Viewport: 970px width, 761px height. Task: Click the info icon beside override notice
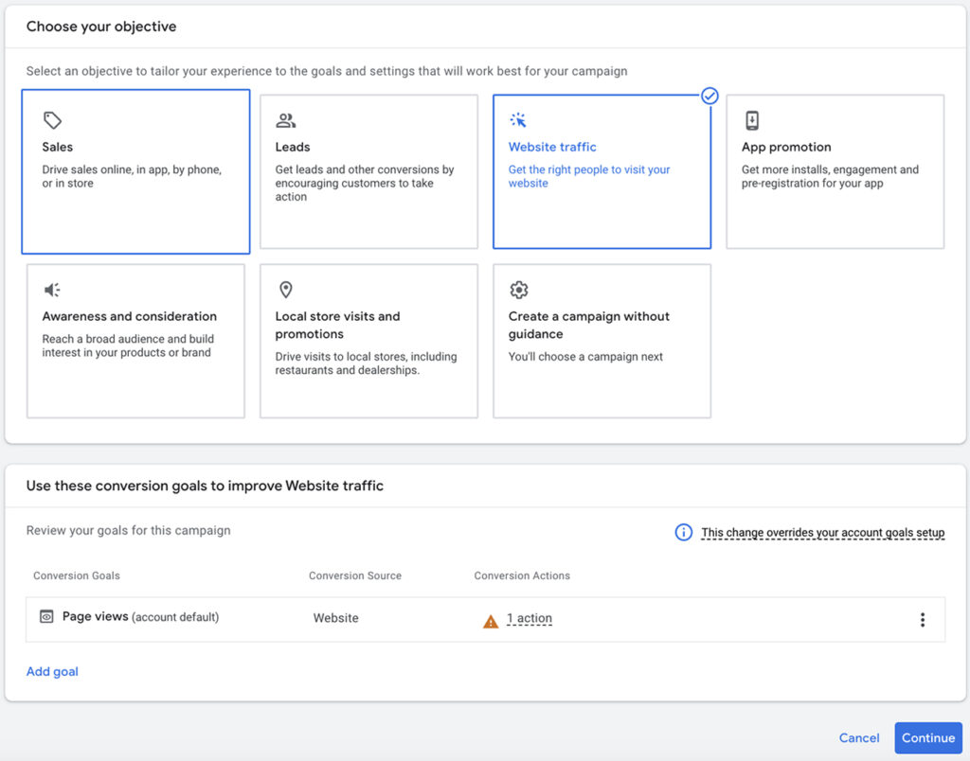tap(683, 532)
